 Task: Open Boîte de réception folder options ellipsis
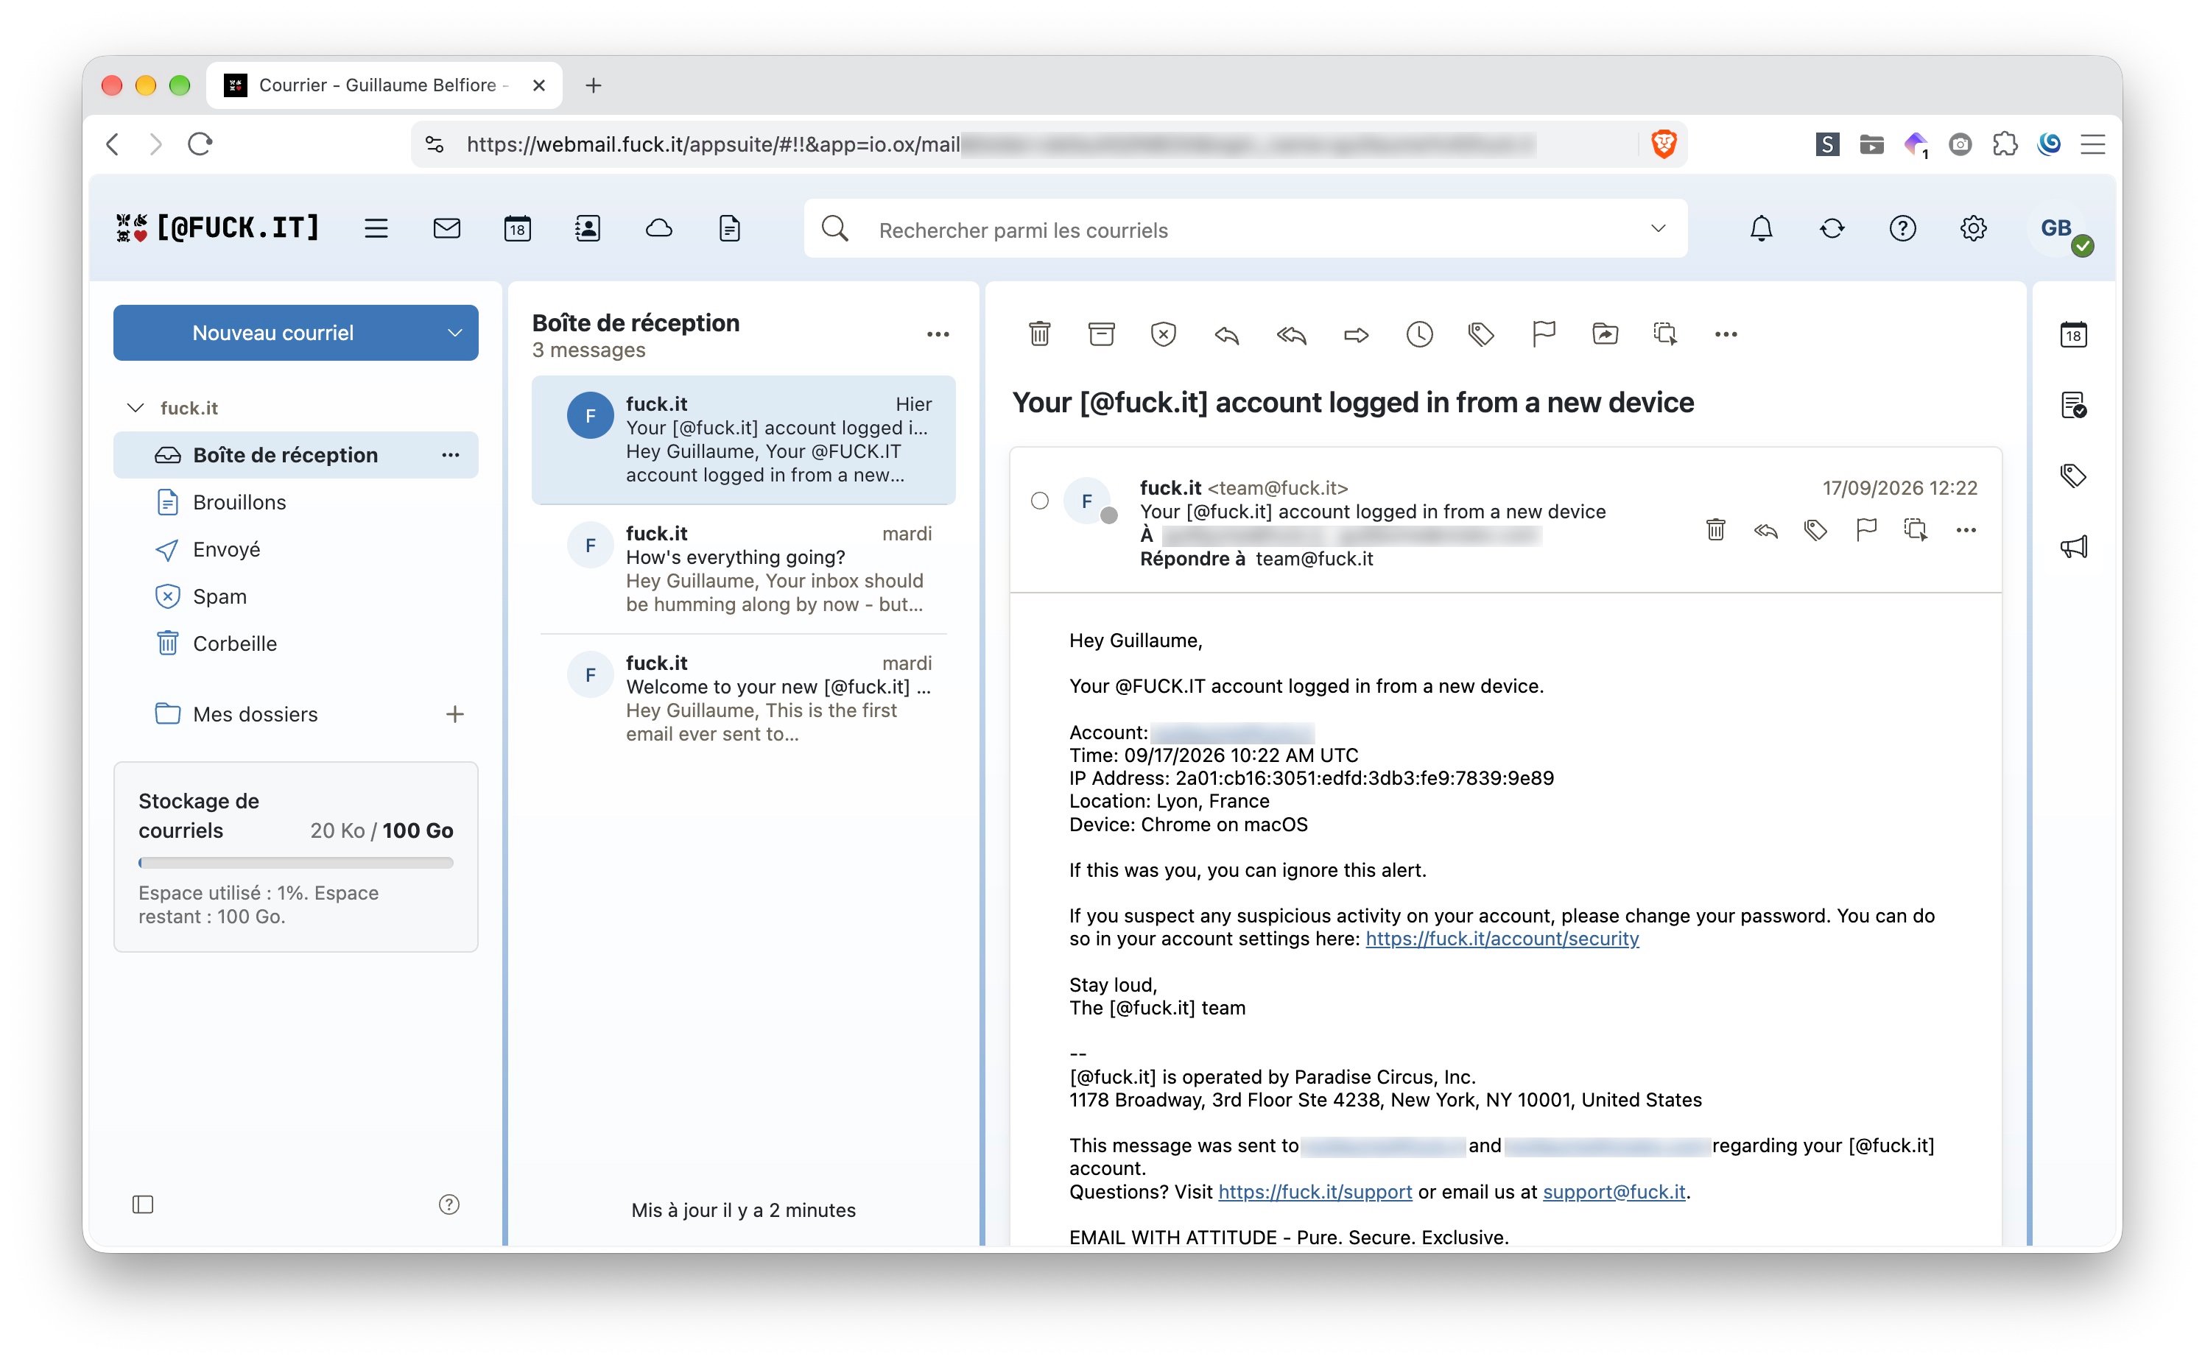click(451, 455)
